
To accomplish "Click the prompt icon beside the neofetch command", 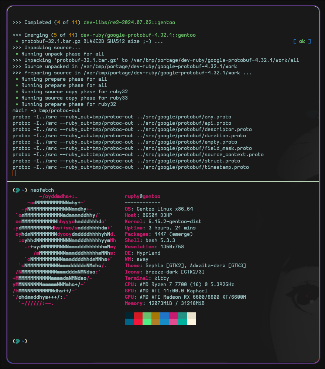I will (x=18, y=190).
